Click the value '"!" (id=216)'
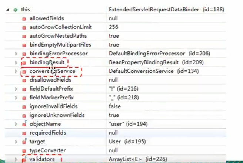This screenshot has width=243, height=163. [x=123, y=89]
